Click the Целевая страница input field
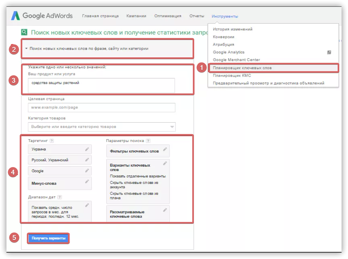The image size is (348, 259). 102,108
